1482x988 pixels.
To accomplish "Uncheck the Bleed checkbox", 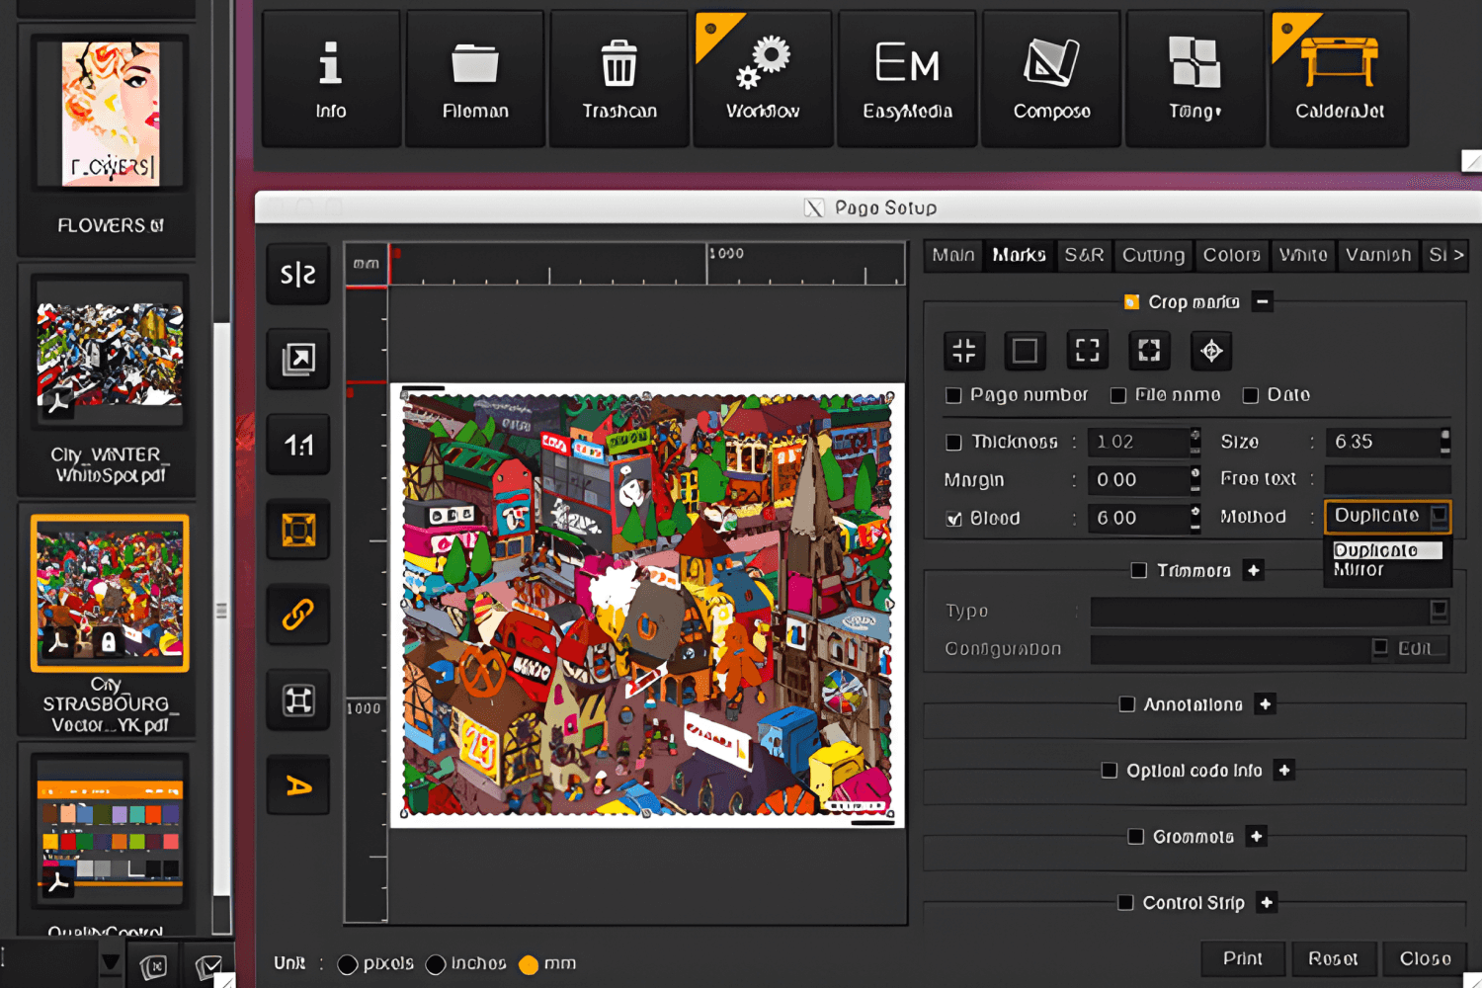I will [953, 519].
